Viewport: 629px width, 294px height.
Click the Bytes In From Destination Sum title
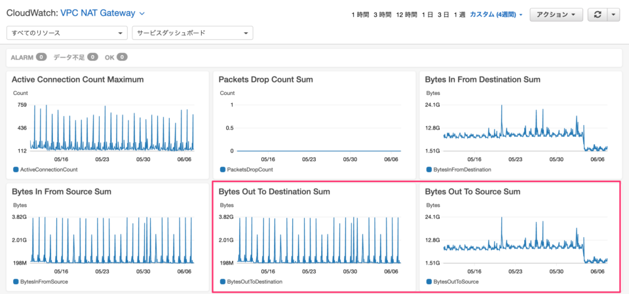(x=483, y=79)
